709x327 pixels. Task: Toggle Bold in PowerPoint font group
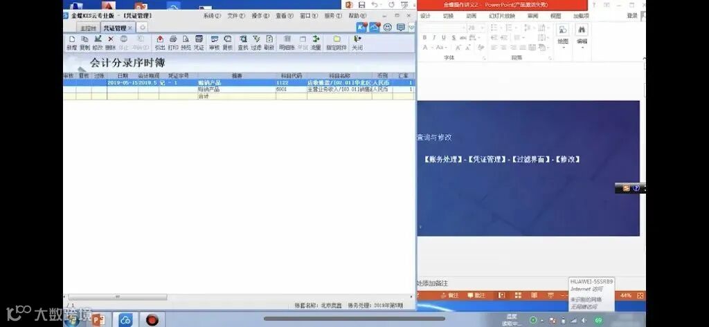[425, 37]
